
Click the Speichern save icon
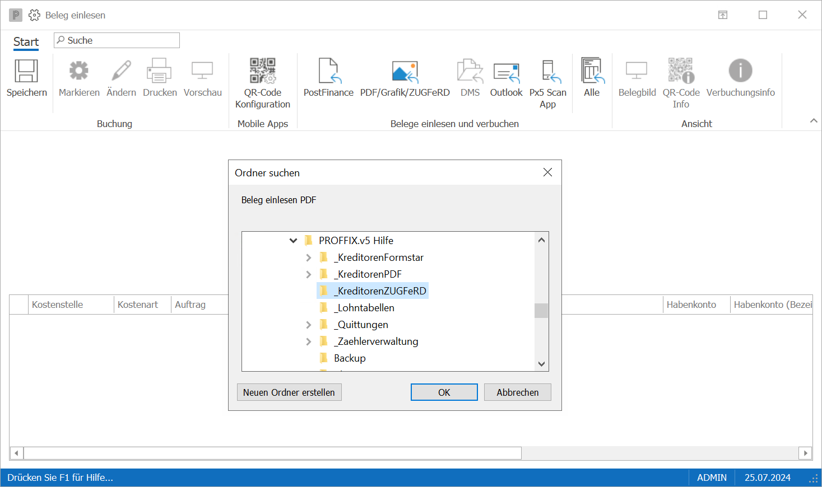pyautogui.click(x=26, y=71)
